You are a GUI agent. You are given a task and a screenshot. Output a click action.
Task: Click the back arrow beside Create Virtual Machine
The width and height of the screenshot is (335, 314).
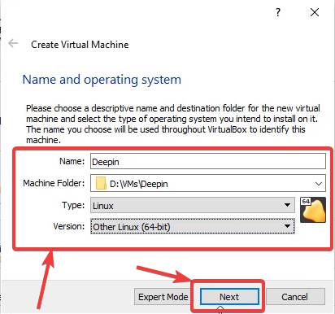tap(13, 43)
